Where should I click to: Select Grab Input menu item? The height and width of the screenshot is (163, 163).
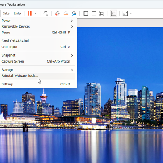(38, 47)
